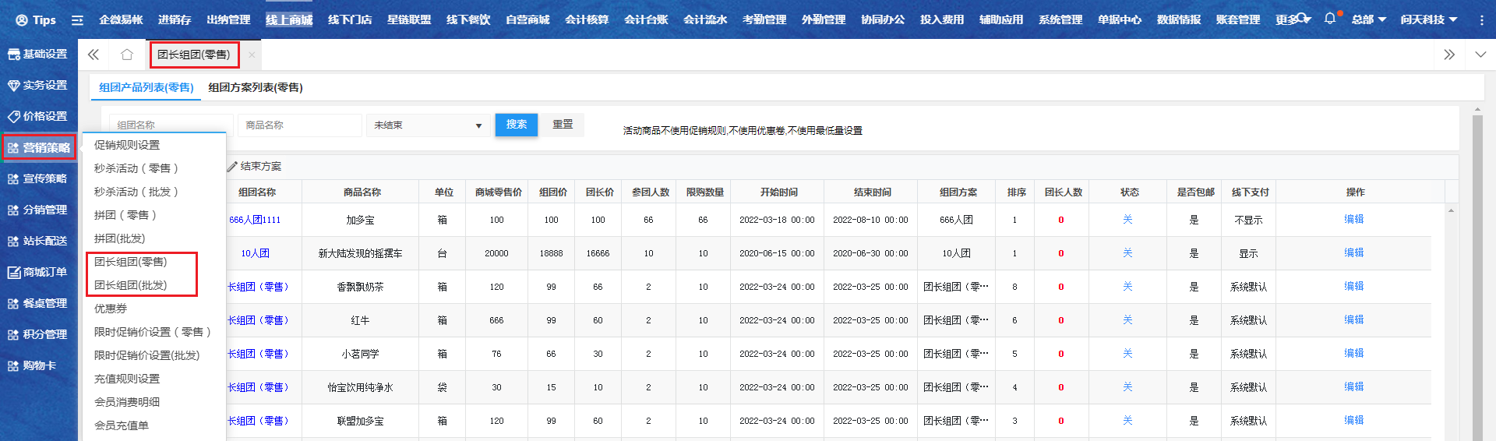
Task: Collapse sidebar with the hamburger menu icon
Action: coord(77,19)
